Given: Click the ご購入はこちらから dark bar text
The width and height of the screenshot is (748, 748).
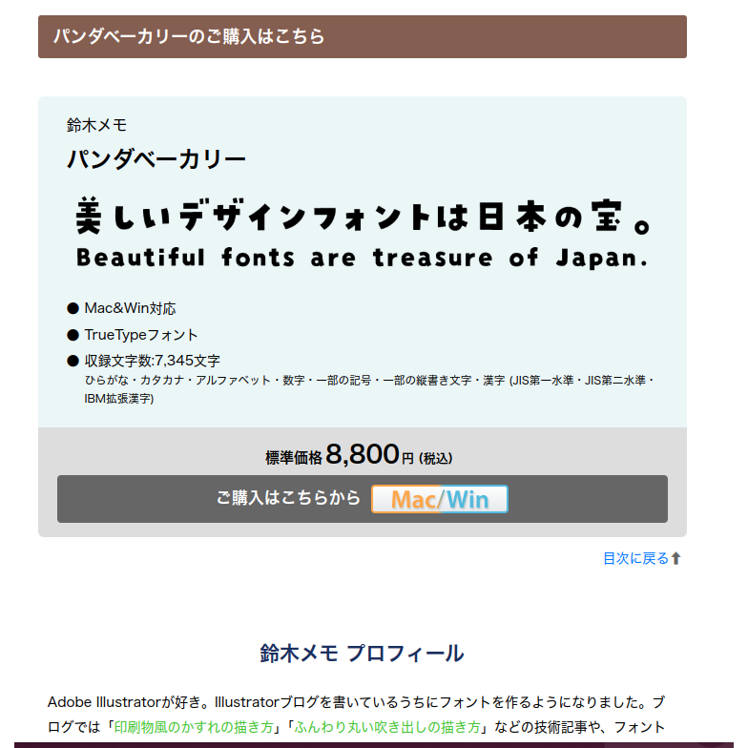Looking at the screenshot, I should (x=288, y=498).
